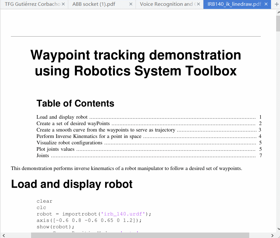Click the horizontal scrollbar left arrow

pos(4,235)
